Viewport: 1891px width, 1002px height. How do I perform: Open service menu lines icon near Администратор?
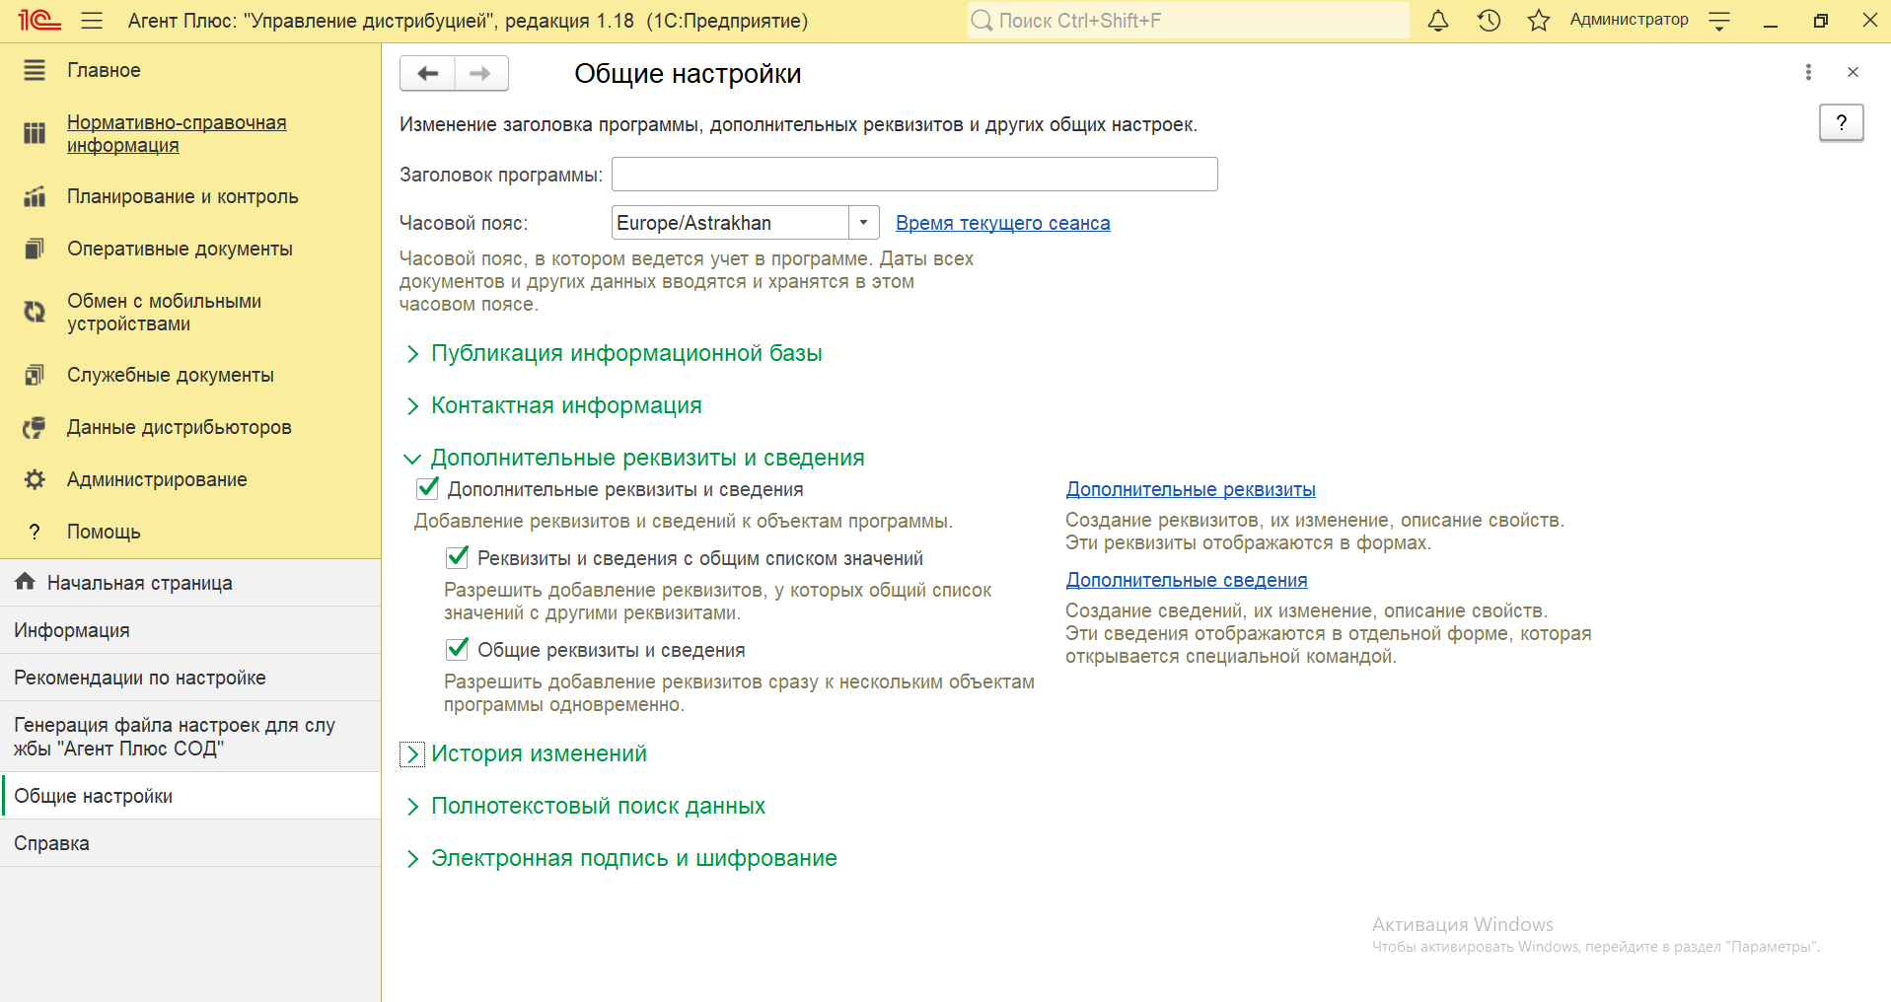(1719, 21)
